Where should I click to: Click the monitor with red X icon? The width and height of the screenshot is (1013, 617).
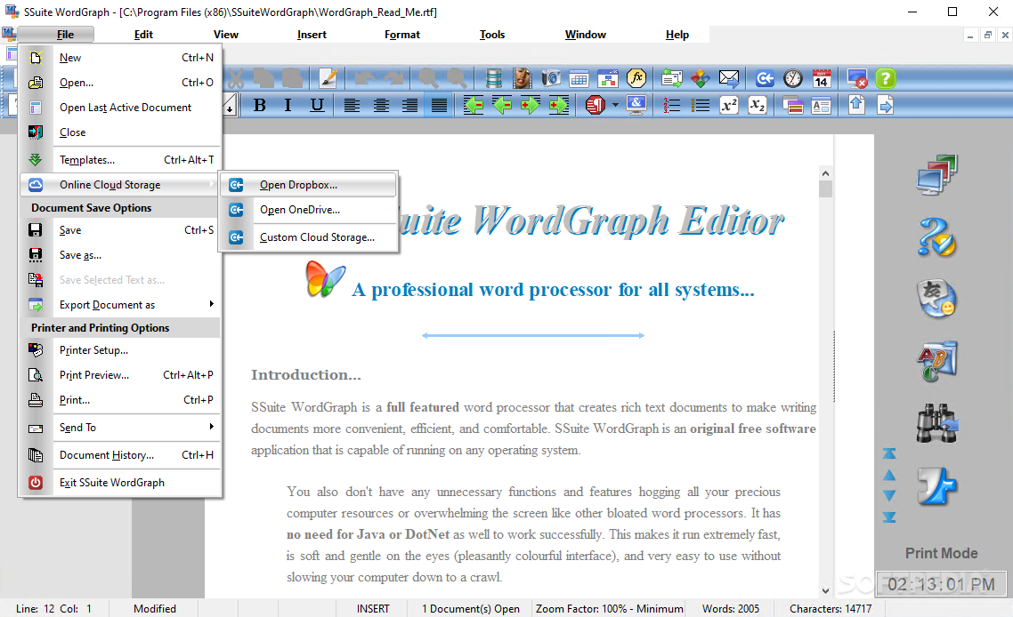pyautogui.click(x=857, y=79)
